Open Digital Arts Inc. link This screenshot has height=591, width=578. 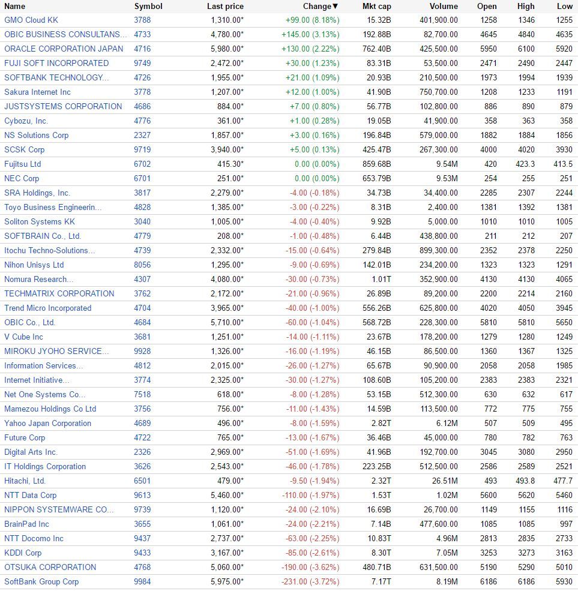pyautogui.click(x=31, y=452)
